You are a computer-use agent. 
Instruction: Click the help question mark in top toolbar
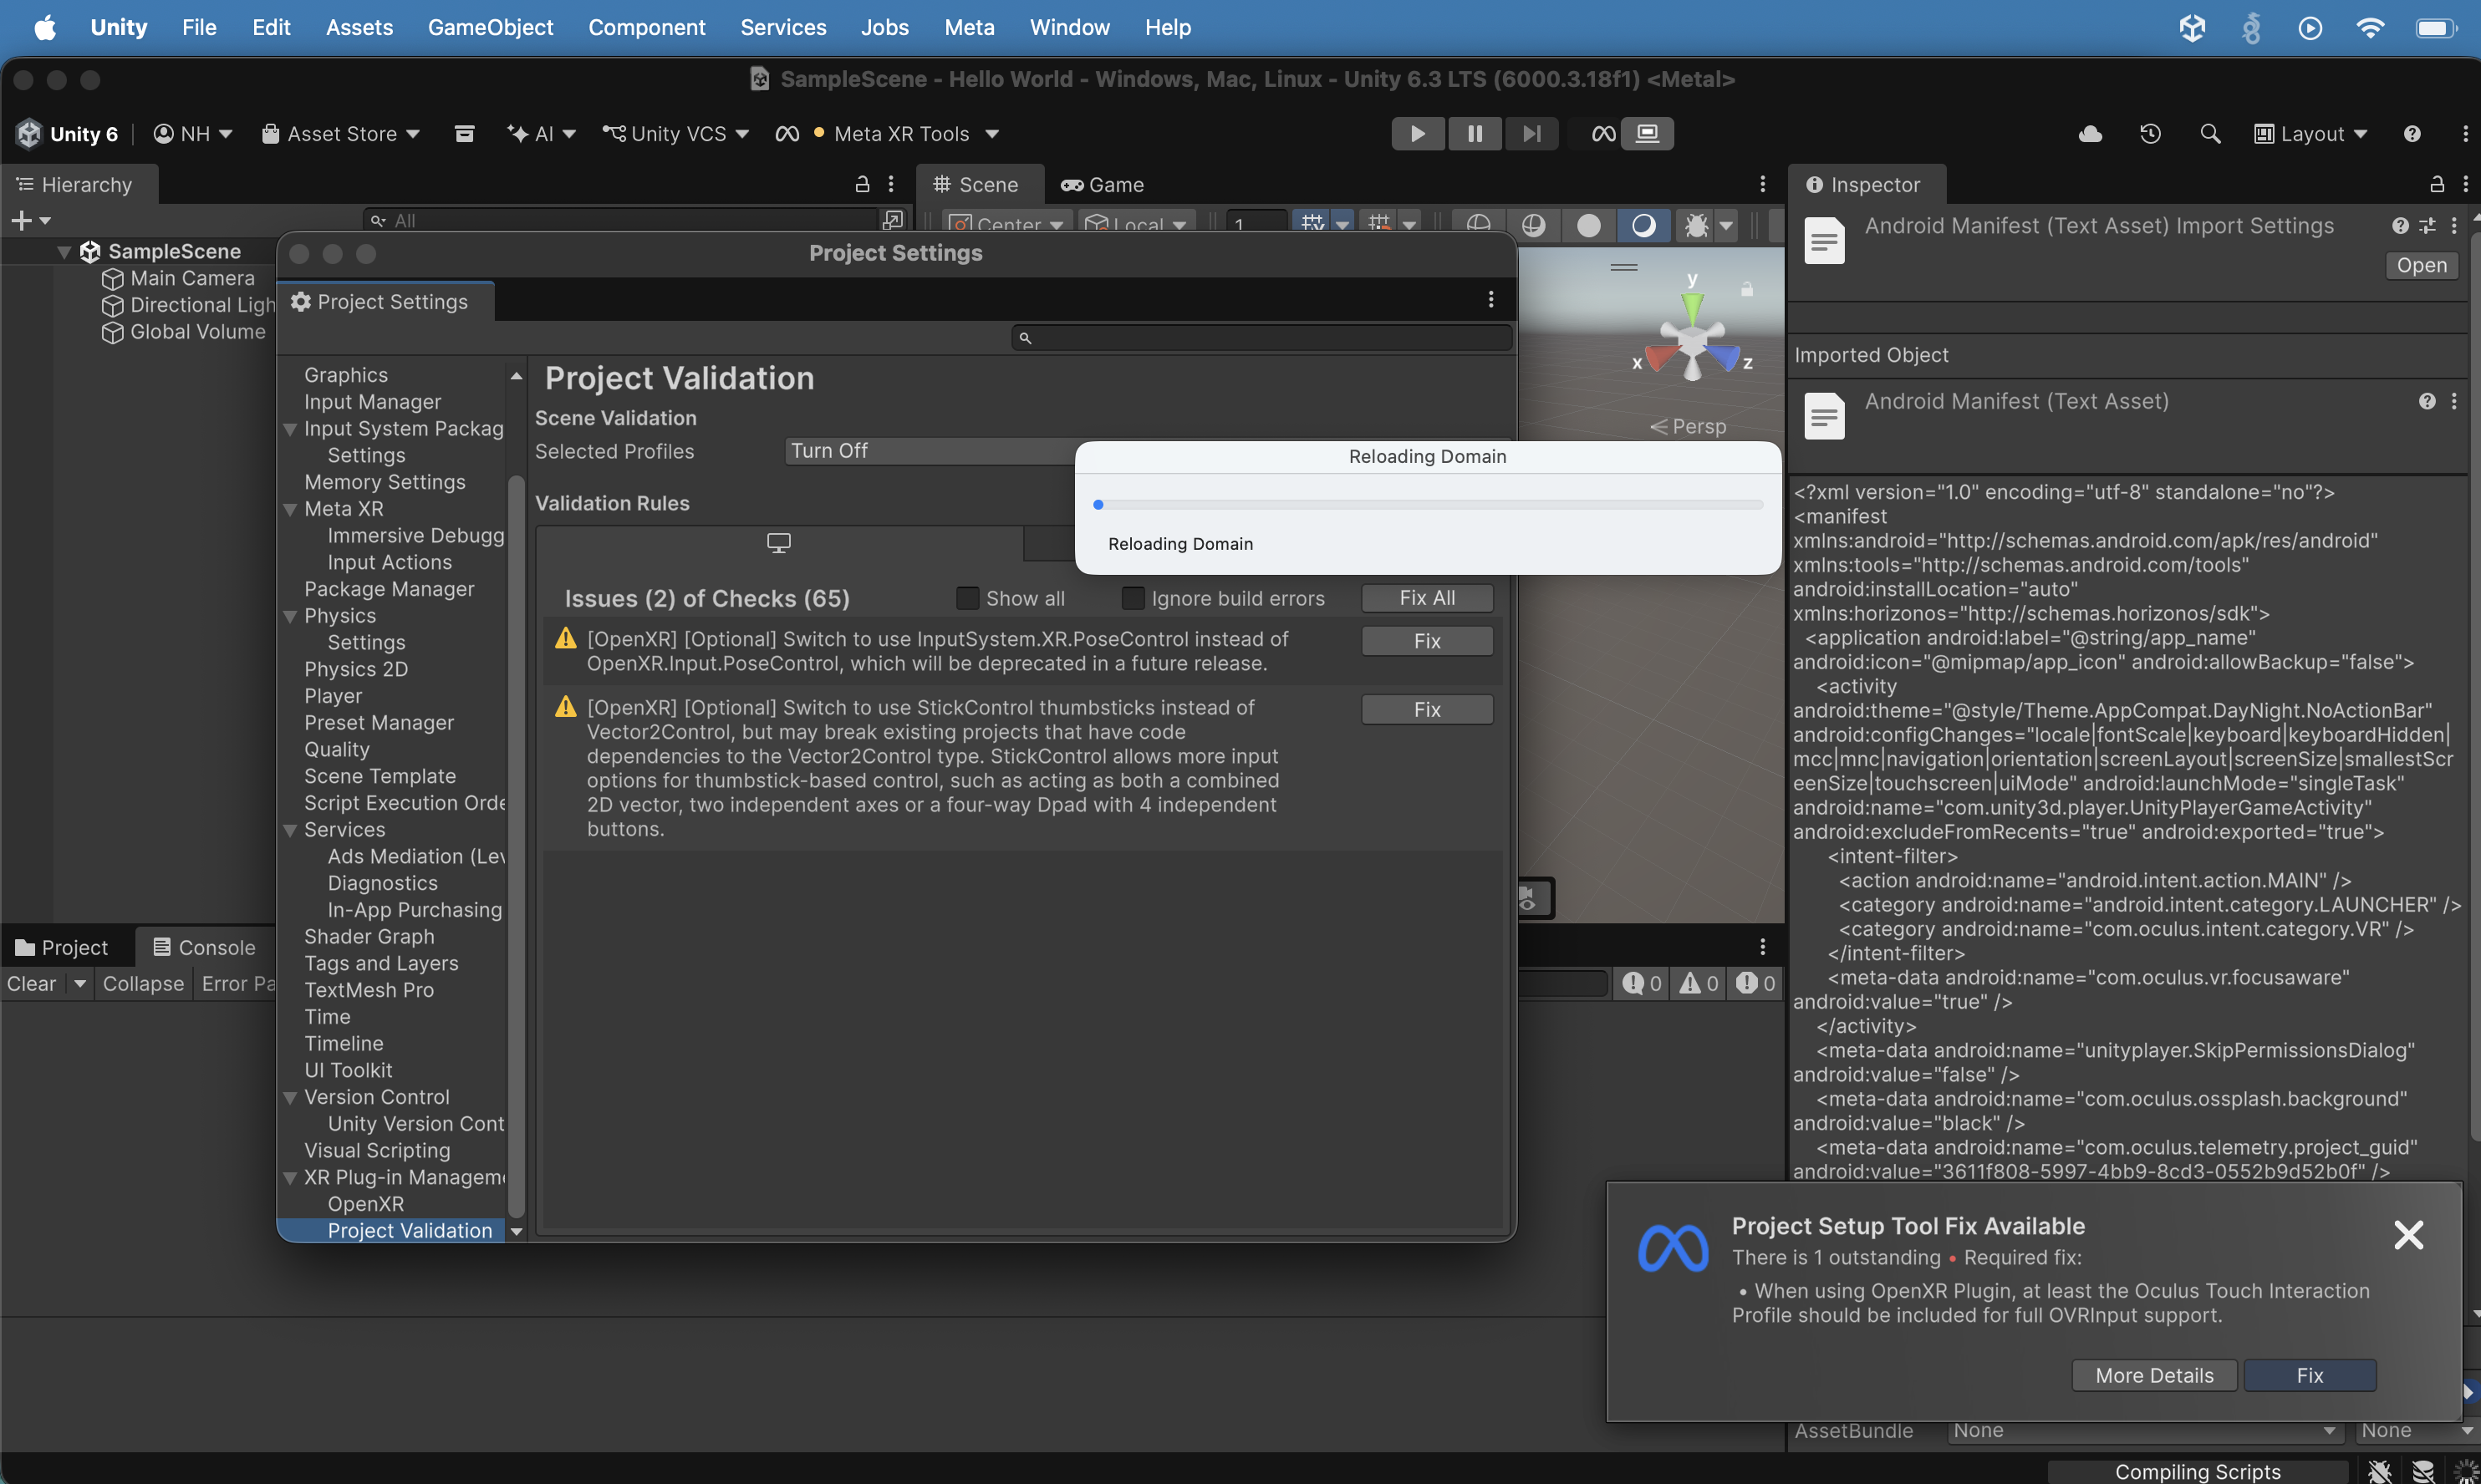(x=2413, y=134)
